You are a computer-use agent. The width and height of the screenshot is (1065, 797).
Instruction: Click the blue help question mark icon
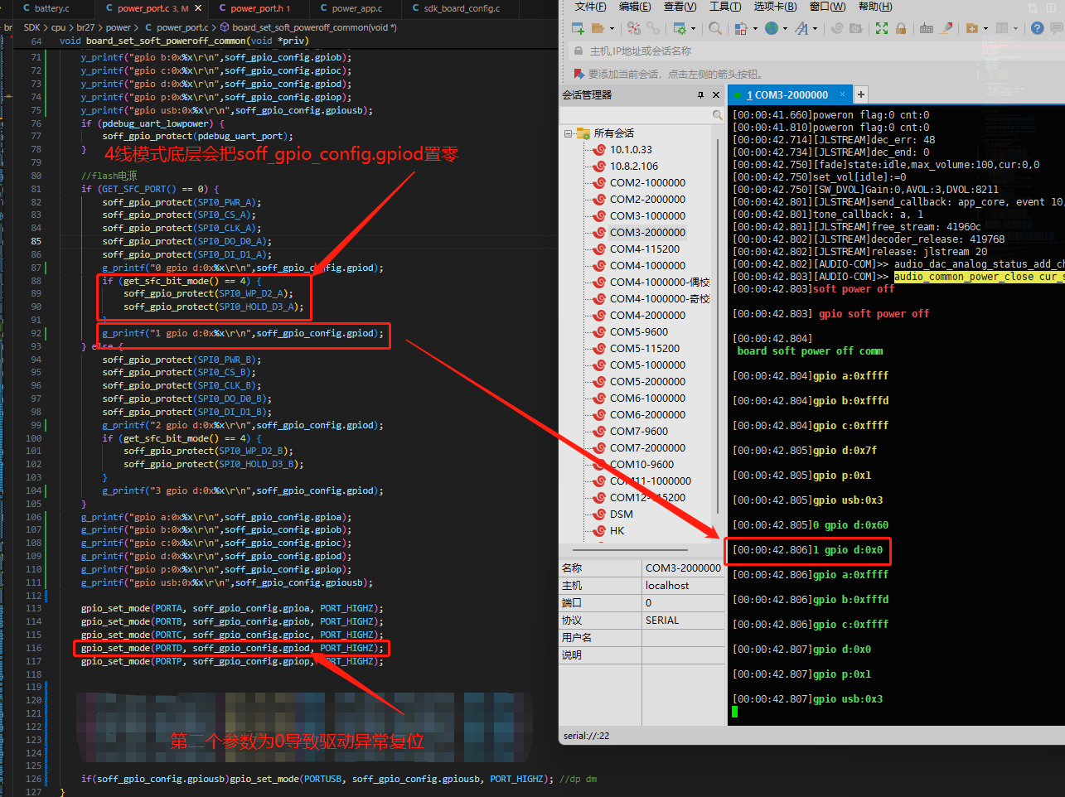click(x=1037, y=28)
